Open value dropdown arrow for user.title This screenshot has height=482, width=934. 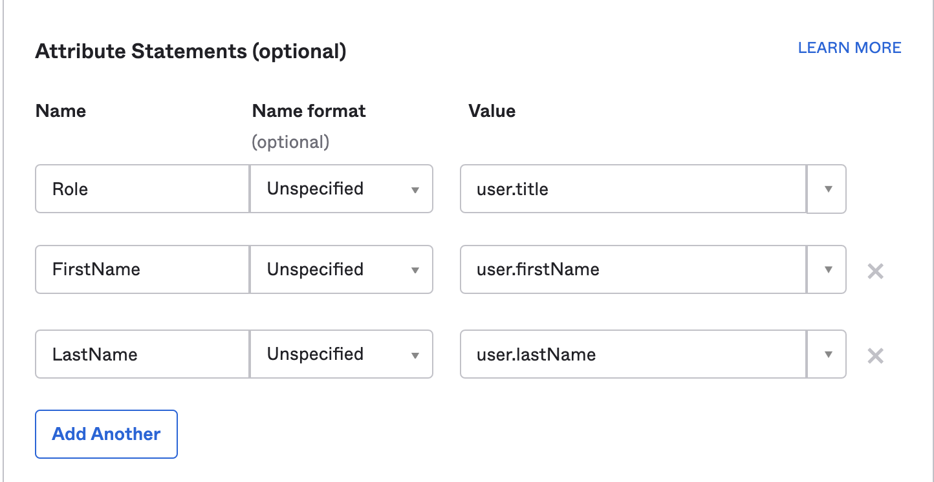click(827, 189)
